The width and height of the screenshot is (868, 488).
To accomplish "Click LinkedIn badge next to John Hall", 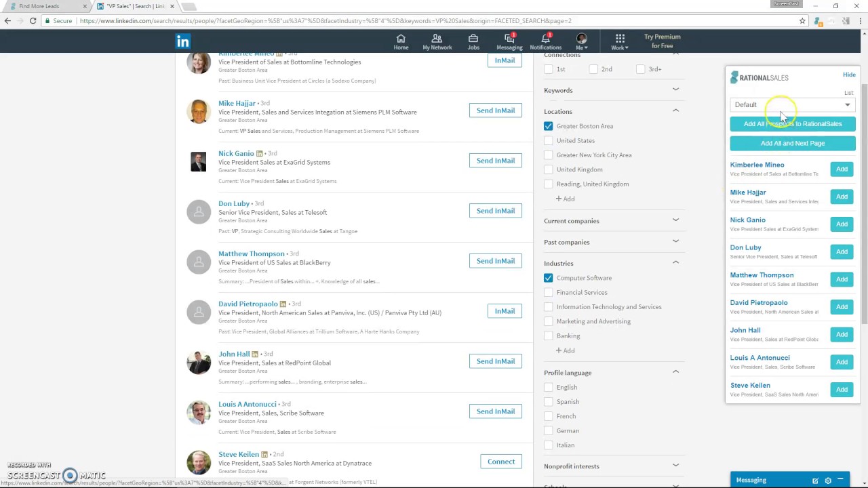I will (x=255, y=354).
